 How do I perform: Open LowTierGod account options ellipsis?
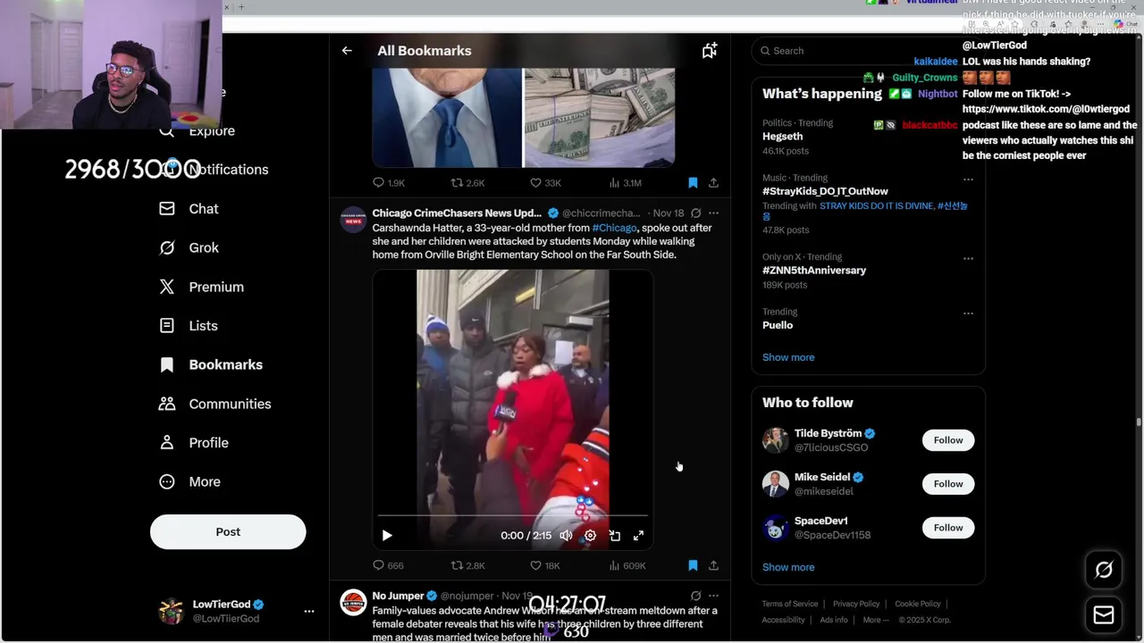pos(309,612)
